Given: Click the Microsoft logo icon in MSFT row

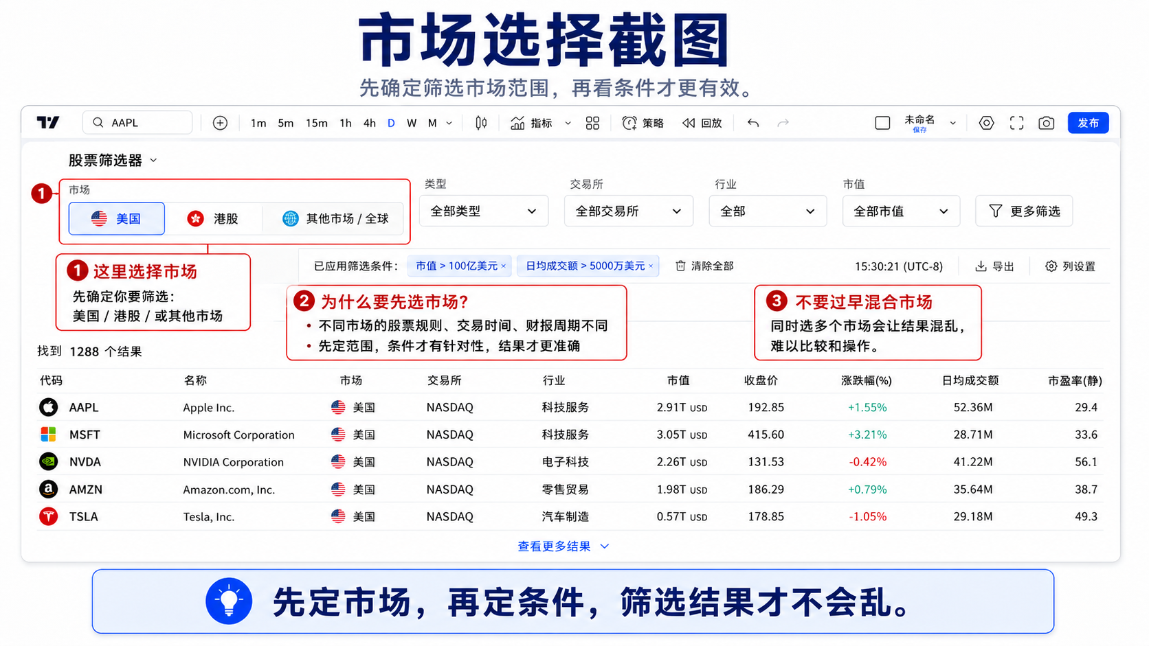Looking at the screenshot, I should (48, 435).
